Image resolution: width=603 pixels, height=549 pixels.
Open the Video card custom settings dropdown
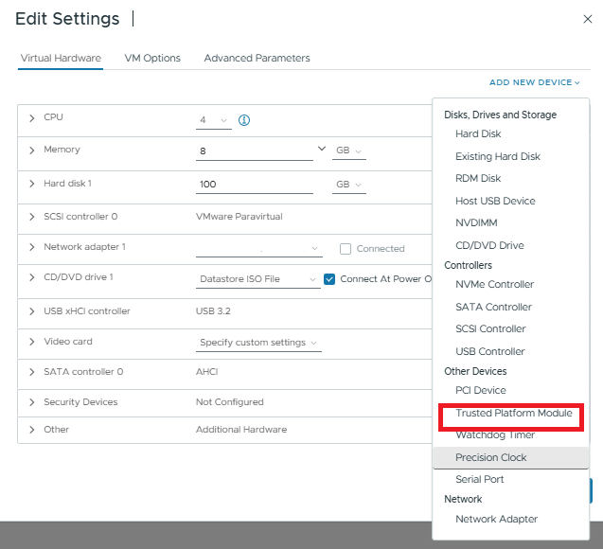pos(258,343)
